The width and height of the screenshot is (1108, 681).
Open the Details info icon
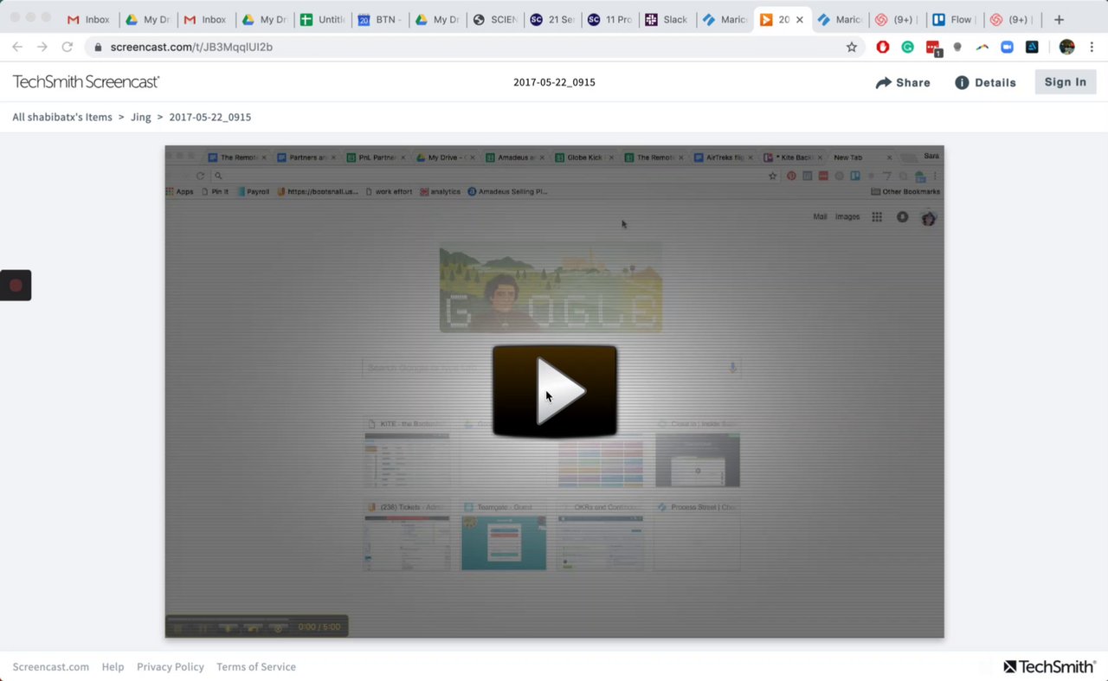(962, 82)
